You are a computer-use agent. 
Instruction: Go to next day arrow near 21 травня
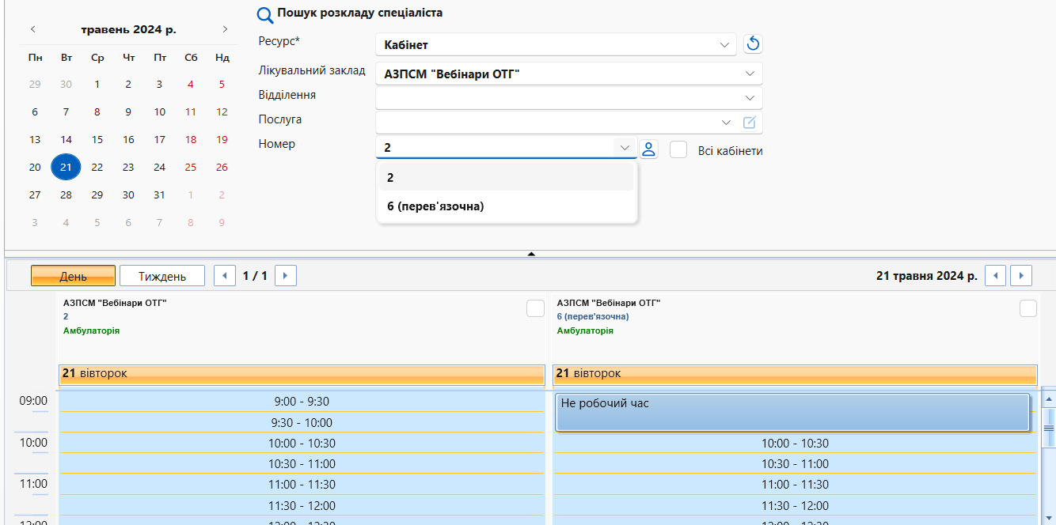(1022, 275)
